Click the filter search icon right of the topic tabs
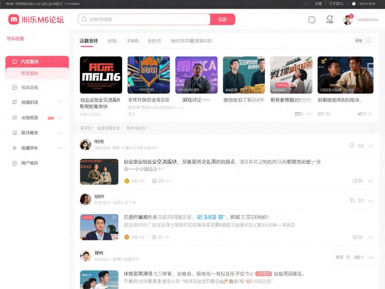This screenshot has height=289, width=385. (x=368, y=40)
